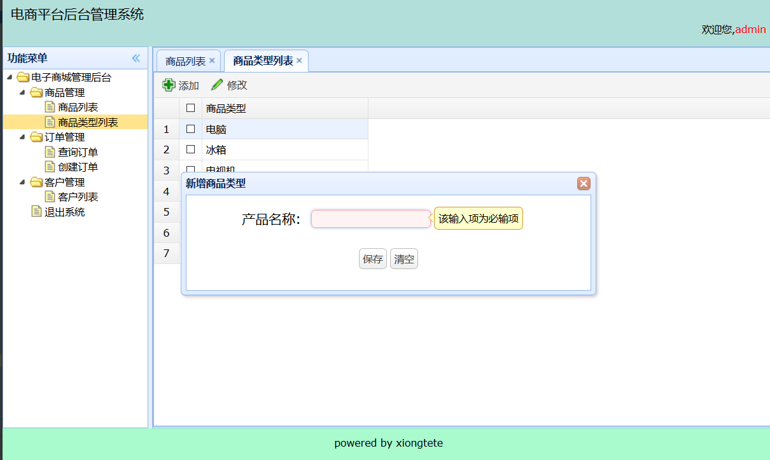This screenshot has width=770, height=460.
Task: Close the 商品列表 tab
Action: point(212,60)
